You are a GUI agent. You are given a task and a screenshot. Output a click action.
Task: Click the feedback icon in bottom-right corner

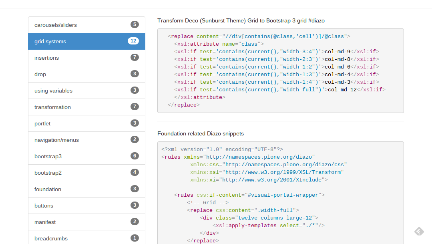[x=419, y=231]
